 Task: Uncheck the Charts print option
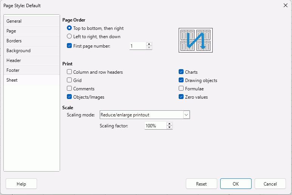click(181, 72)
